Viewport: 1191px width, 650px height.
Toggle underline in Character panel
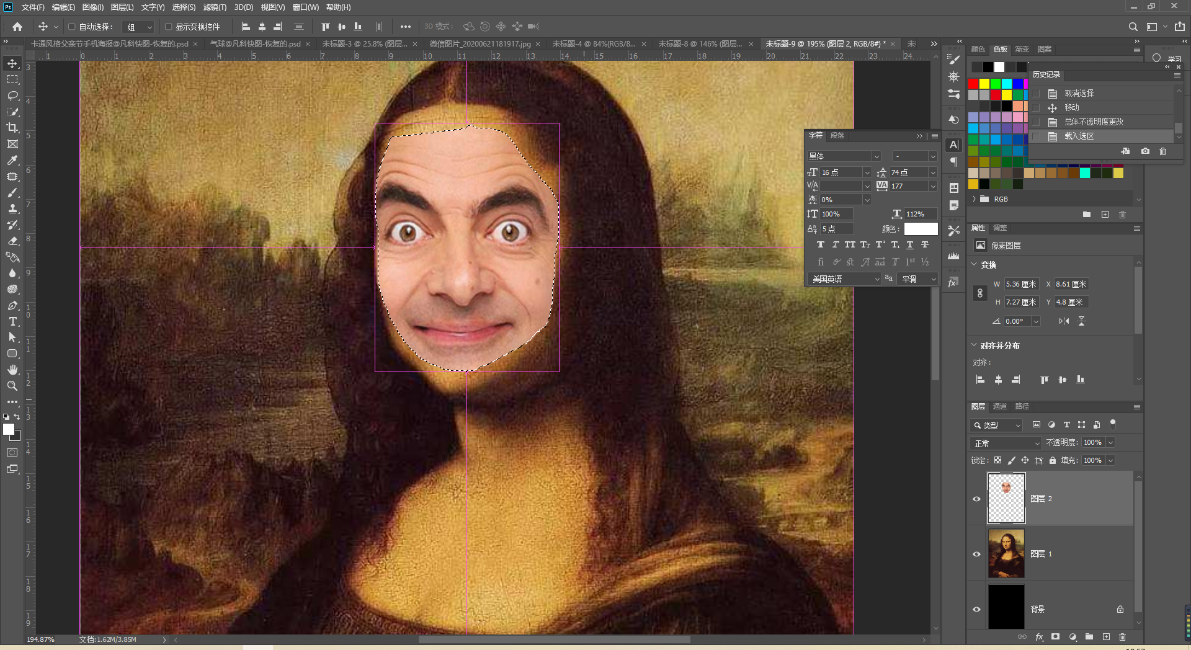910,245
